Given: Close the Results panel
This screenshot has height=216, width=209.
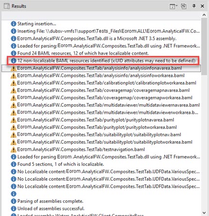Looking at the screenshot, I should coord(202,6).
